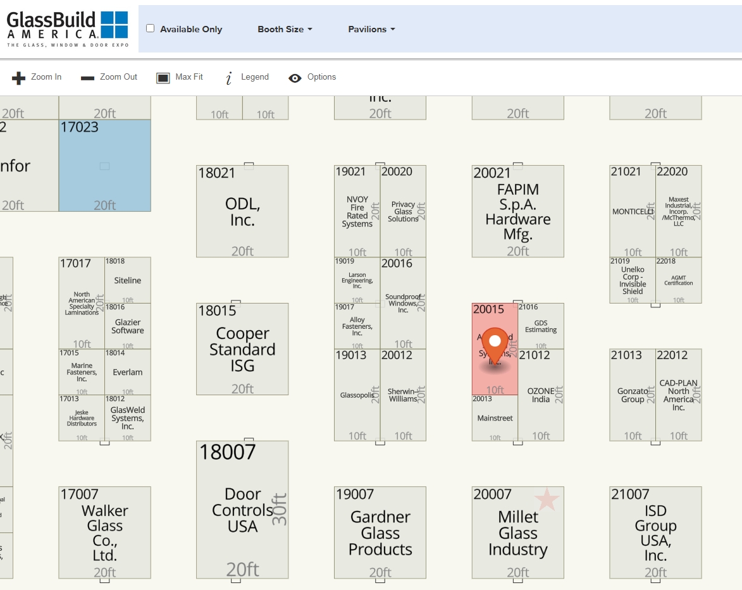
Task: Click the Max Fit rectangle icon
Action: coord(163,78)
